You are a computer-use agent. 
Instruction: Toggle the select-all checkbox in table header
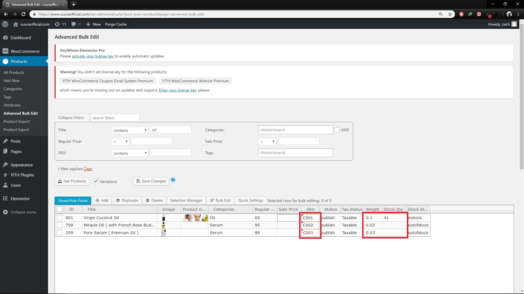[59, 209]
